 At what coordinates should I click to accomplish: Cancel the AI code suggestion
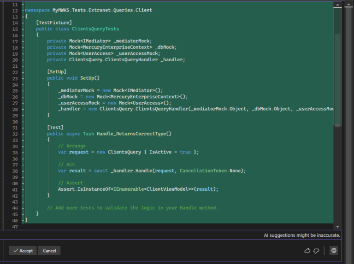click(x=49, y=251)
